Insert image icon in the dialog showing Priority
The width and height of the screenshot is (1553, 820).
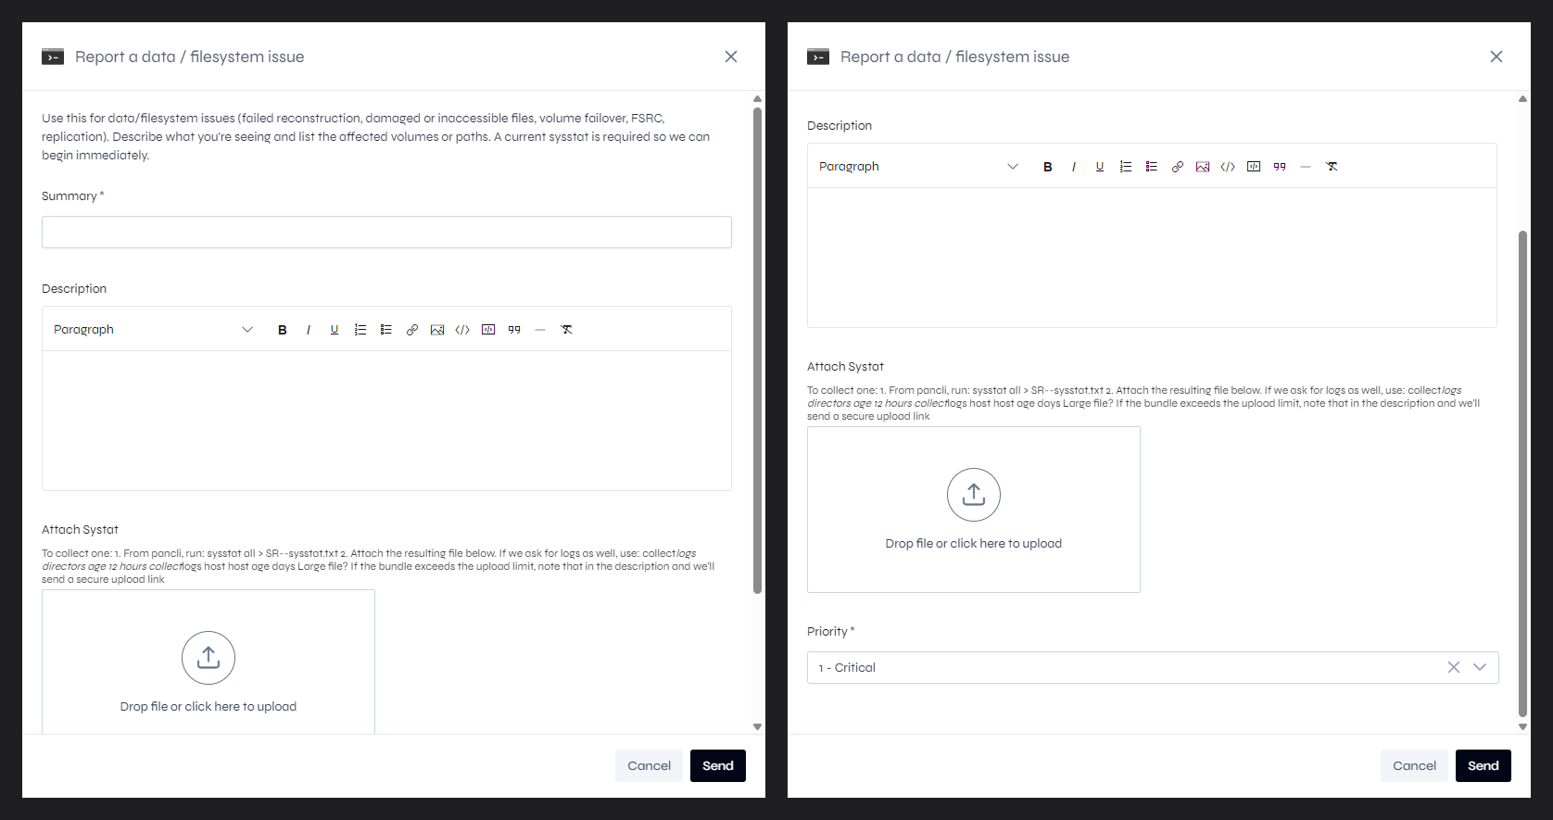click(1203, 167)
